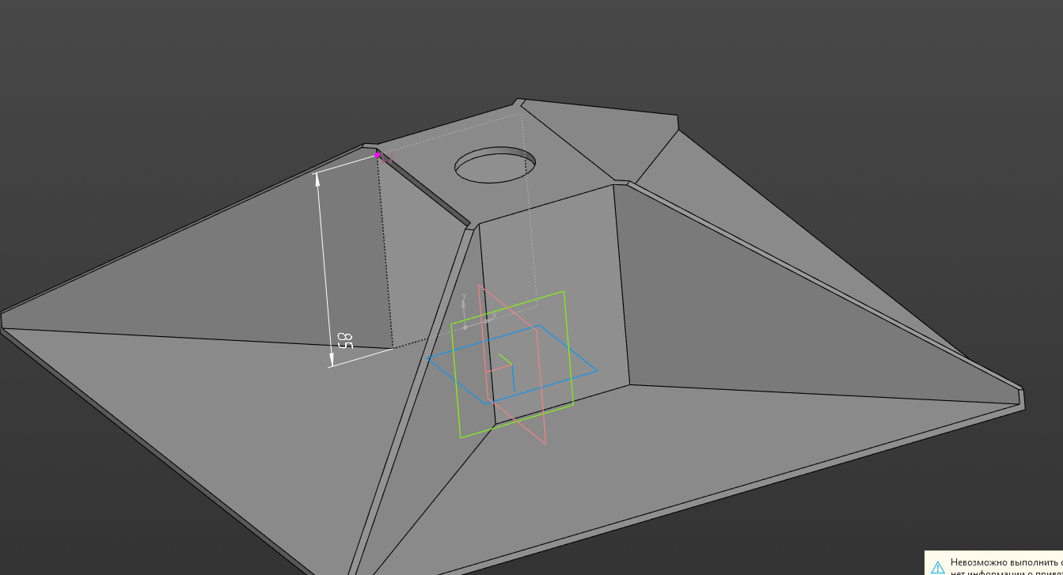Click the gray Y axis label
Viewport: 1063px width, 575px height.
(464, 297)
